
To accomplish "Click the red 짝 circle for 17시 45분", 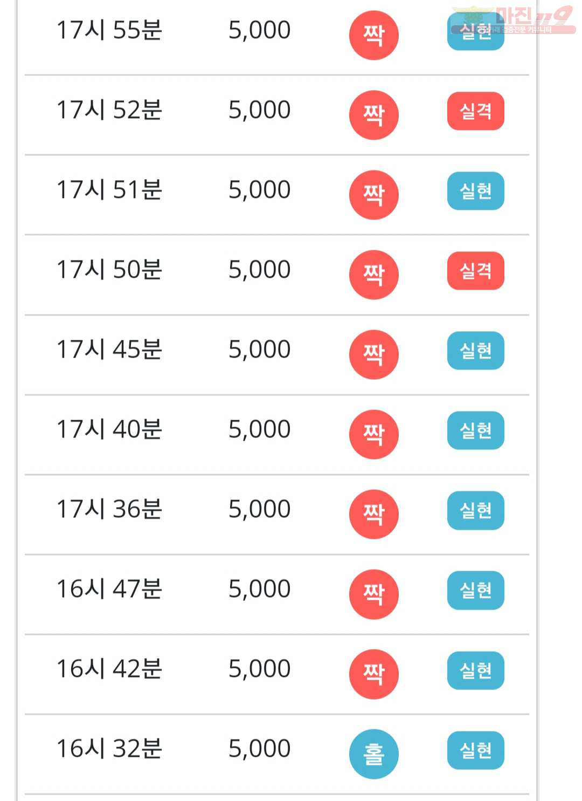I will pyautogui.click(x=373, y=354).
